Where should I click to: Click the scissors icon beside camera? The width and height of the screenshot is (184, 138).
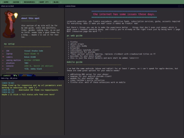(3, 57)
